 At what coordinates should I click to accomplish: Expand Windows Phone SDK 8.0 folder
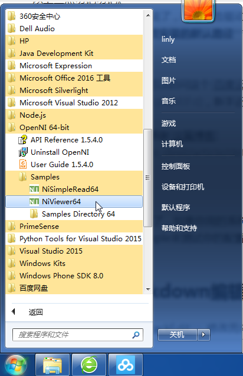tap(74, 276)
